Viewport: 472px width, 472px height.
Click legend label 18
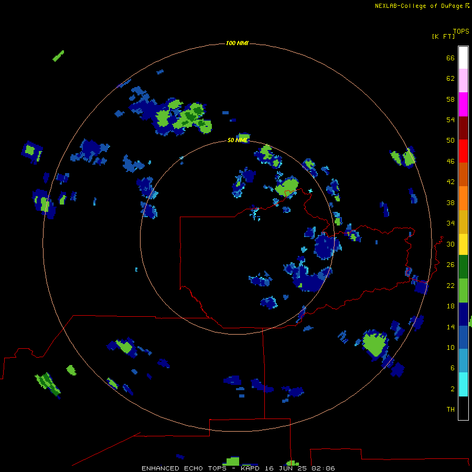[450, 306]
